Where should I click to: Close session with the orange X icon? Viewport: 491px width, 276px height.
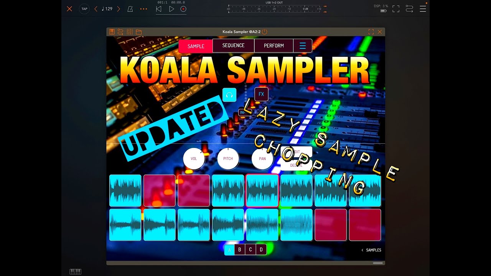coord(69,9)
